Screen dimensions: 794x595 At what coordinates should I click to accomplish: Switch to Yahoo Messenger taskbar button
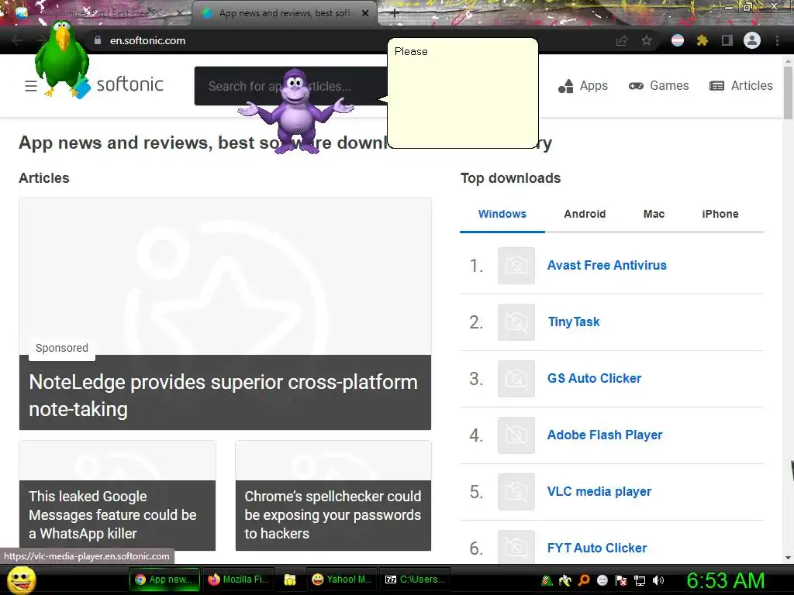click(341, 580)
